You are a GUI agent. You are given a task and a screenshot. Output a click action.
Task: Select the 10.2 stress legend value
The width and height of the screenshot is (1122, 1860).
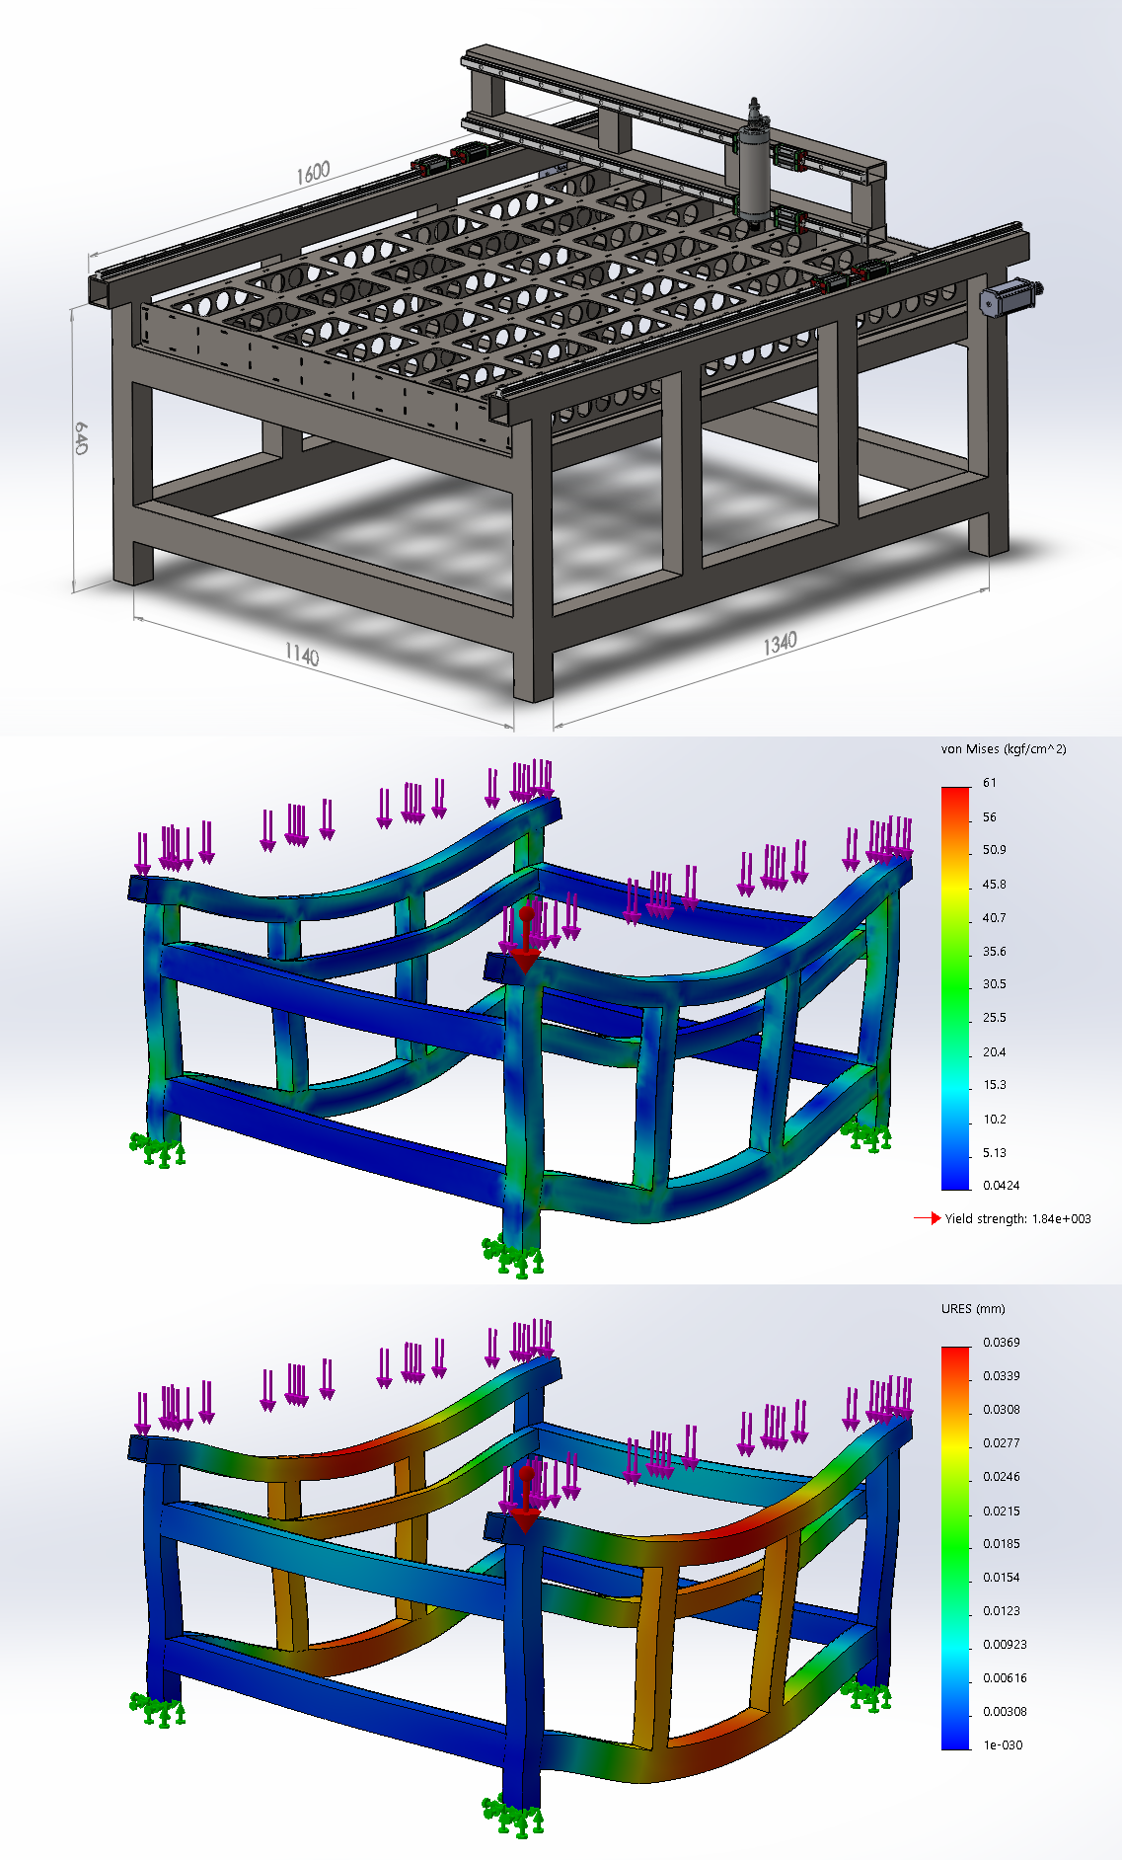[995, 1120]
